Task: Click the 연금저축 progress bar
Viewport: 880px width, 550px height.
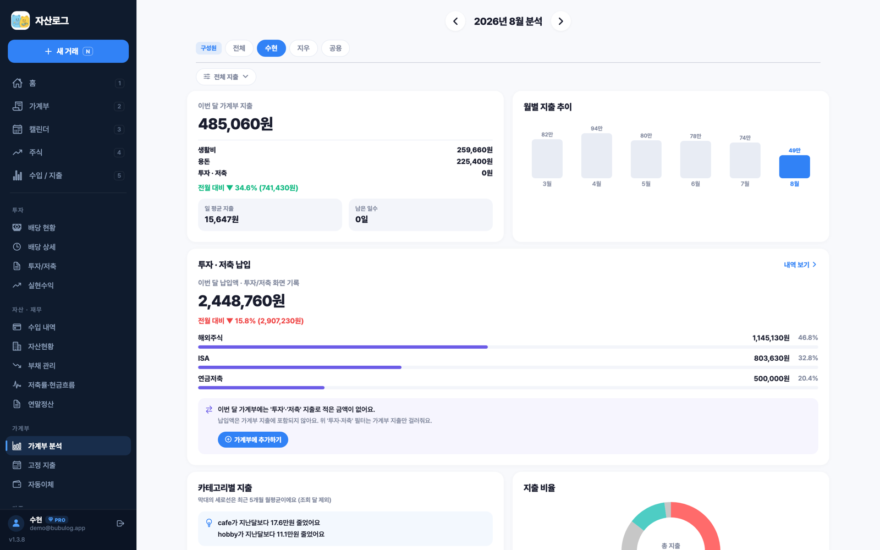Action: click(x=508, y=388)
